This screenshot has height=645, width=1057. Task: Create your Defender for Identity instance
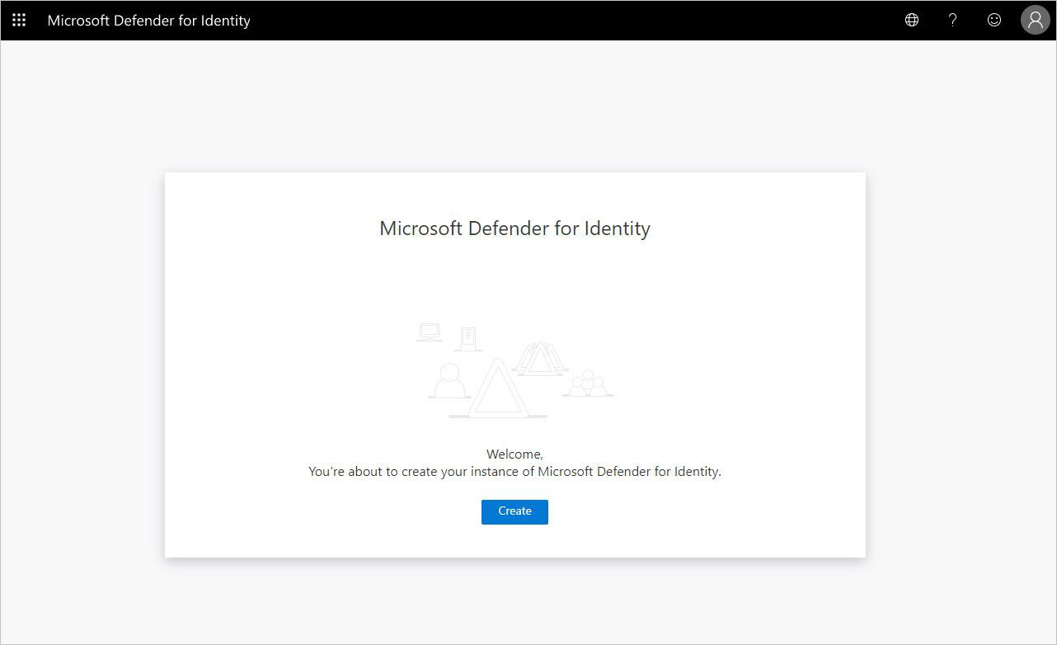514,511
